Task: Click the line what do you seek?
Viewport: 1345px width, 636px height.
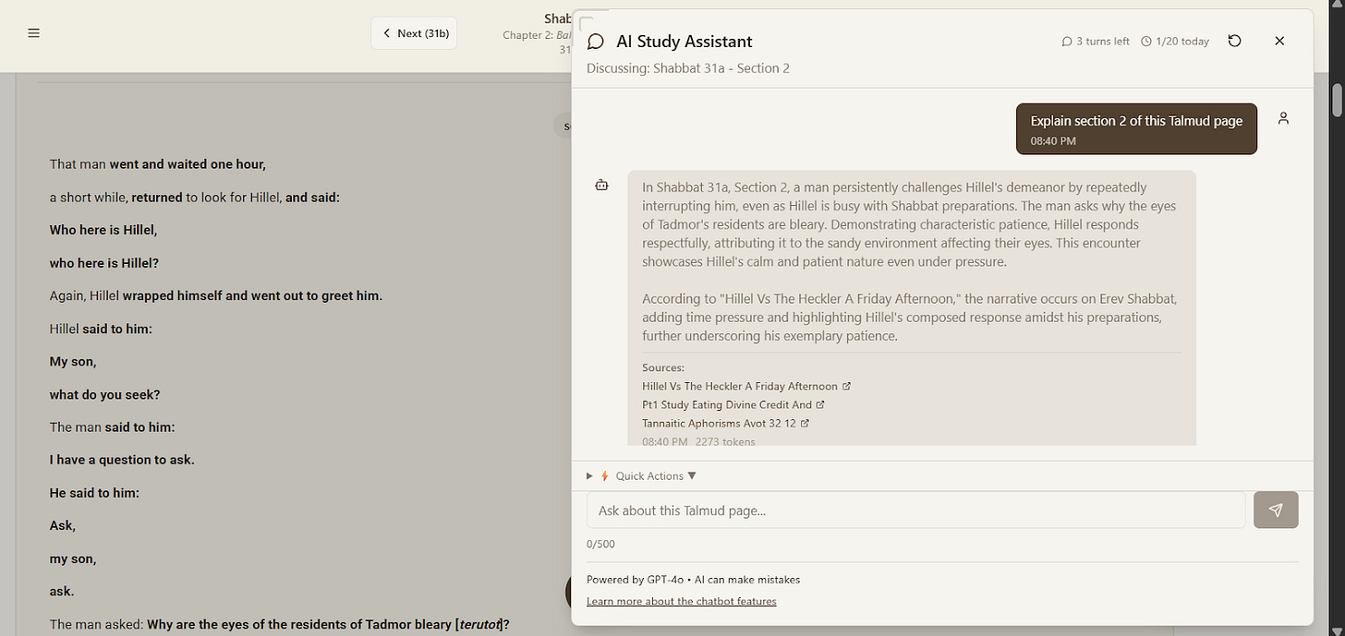Action: (x=104, y=394)
